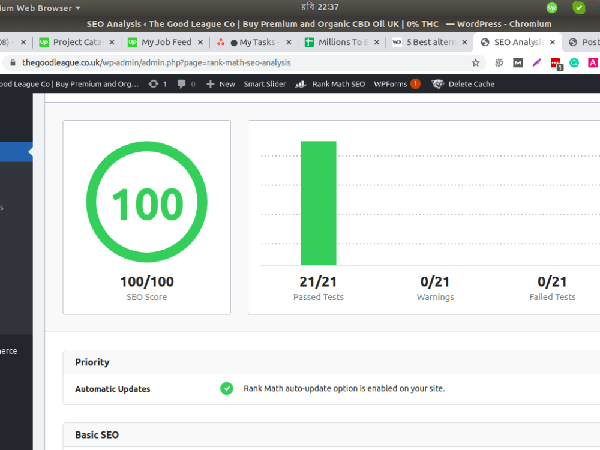Click the WordPress updates icon showing 1
This screenshot has height=450, width=600.
coord(158,84)
